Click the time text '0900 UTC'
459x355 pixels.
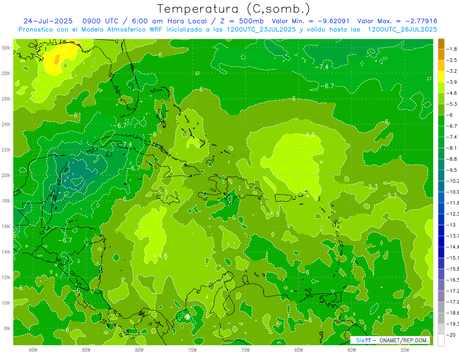(x=101, y=21)
